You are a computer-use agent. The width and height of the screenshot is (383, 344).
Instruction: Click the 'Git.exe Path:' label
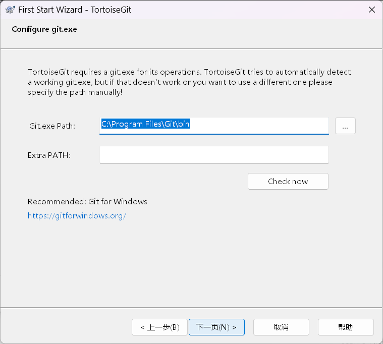(x=52, y=126)
